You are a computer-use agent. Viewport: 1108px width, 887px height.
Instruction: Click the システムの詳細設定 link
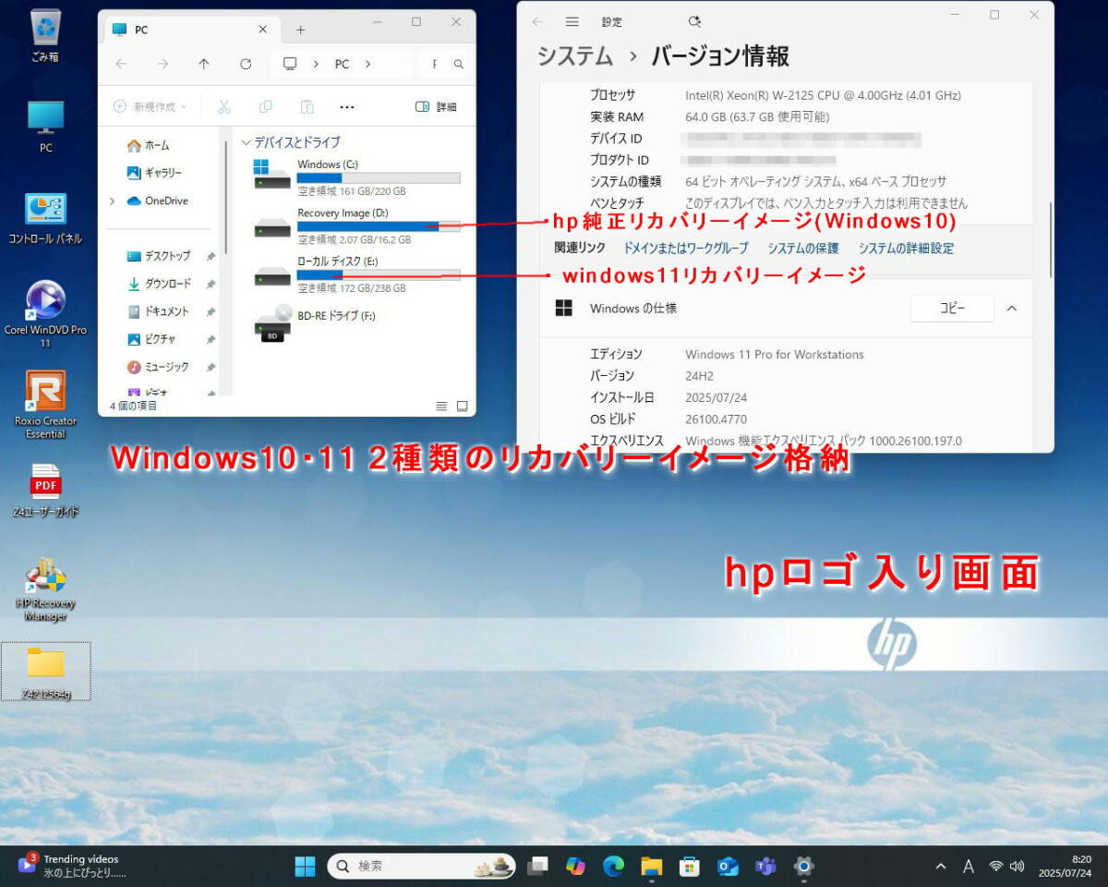point(906,248)
